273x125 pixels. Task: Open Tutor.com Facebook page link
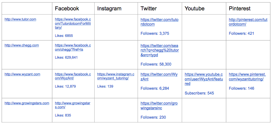point(73,23)
